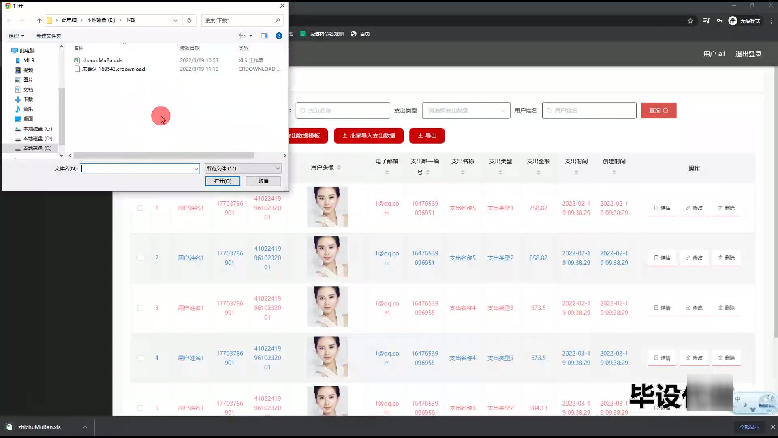This screenshot has height=438, width=778.
Task: Expand the 支出类型 select dropdown
Action: pos(466,110)
